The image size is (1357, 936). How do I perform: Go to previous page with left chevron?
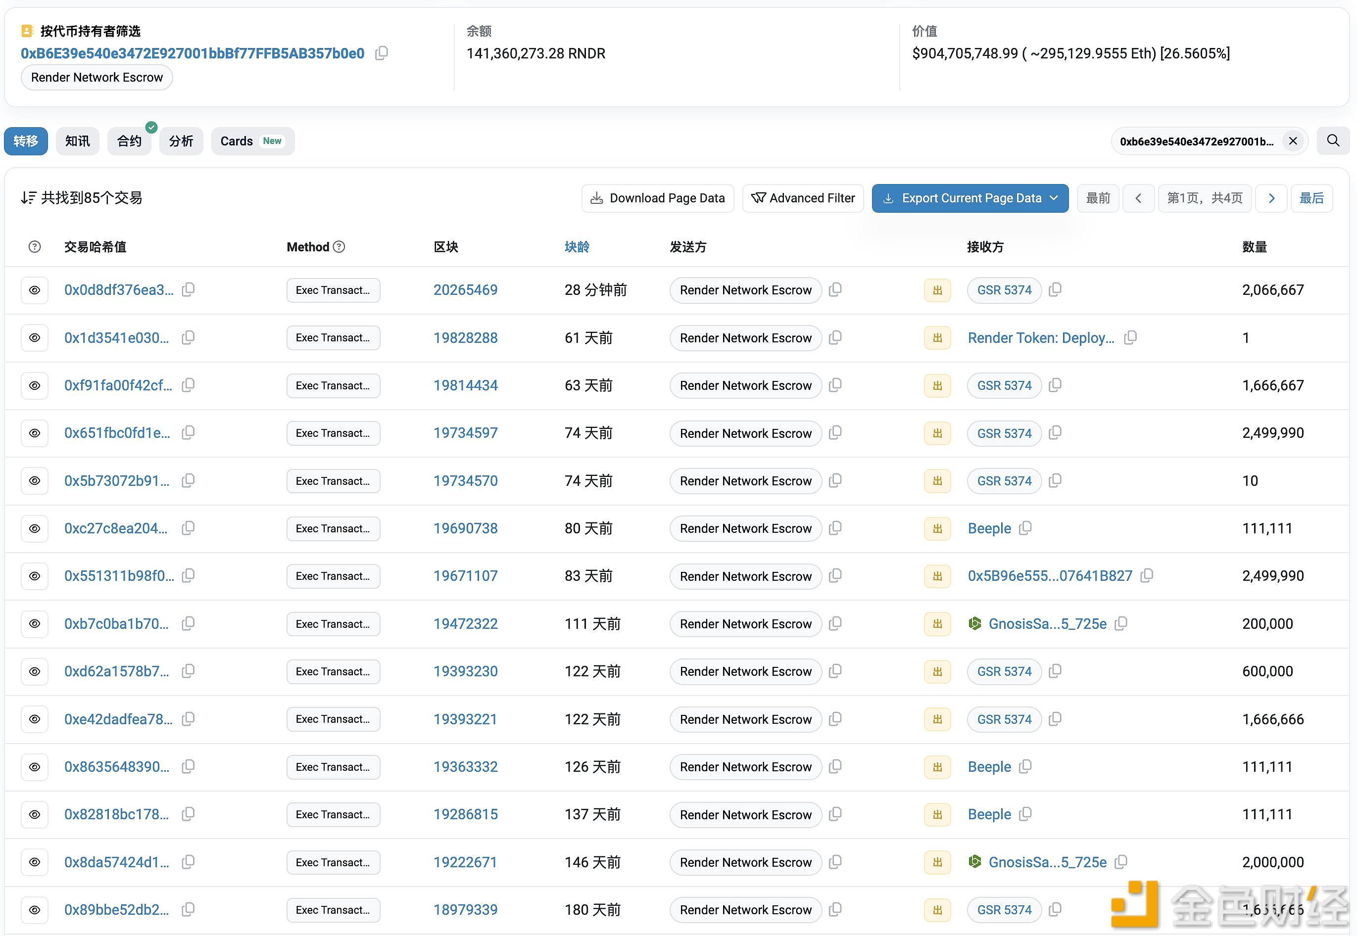[x=1138, y=198]
